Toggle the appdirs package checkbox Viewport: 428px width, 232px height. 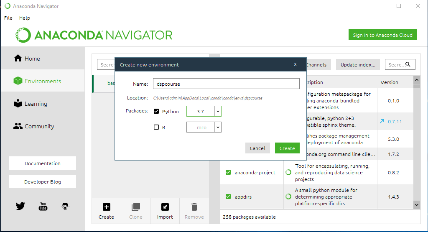(x=228, y=196)
